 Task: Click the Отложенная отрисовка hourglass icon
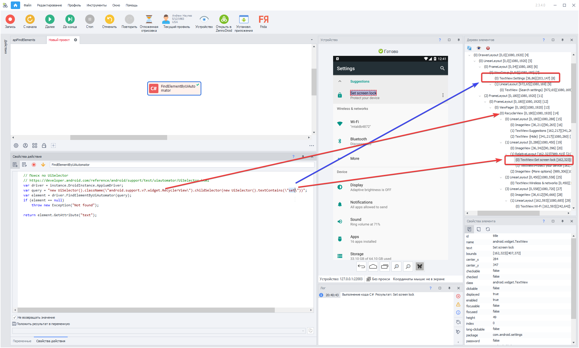(149, 19)
